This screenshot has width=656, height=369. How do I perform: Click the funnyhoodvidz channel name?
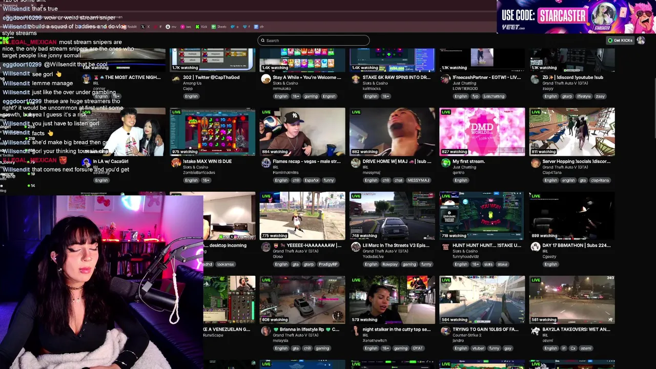tap(466, 257)
